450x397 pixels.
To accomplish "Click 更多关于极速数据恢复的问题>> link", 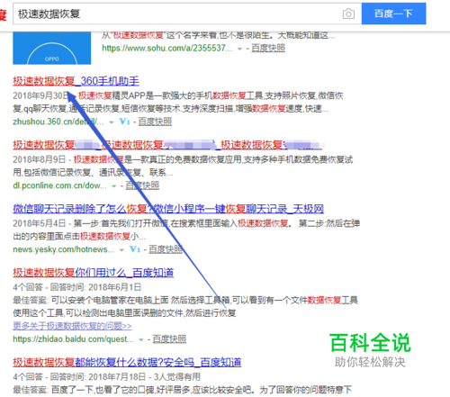I will [x=72, y=326].
